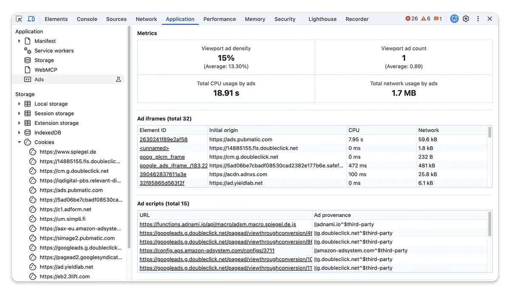510x294 pixels.
Task: Click the blue AI assistance icon
Action: point(454,19)
